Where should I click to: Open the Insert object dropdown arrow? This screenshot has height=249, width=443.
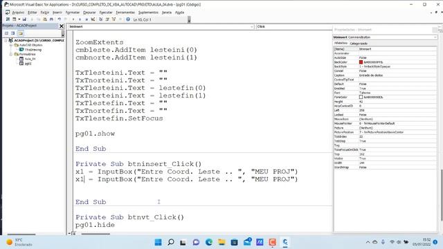pos(19,19)
